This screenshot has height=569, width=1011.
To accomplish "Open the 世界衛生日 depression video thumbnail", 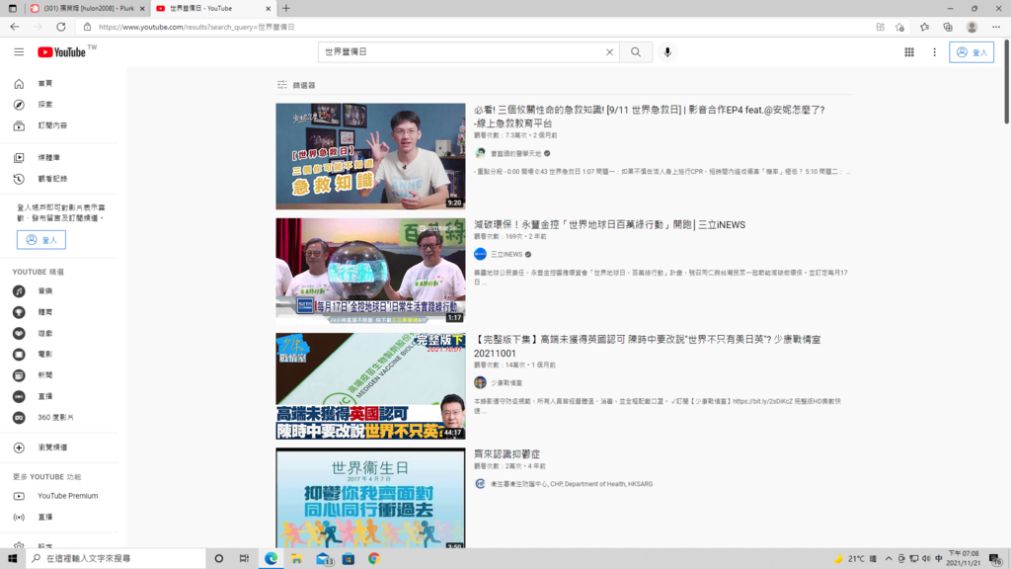I will (370, 499).
